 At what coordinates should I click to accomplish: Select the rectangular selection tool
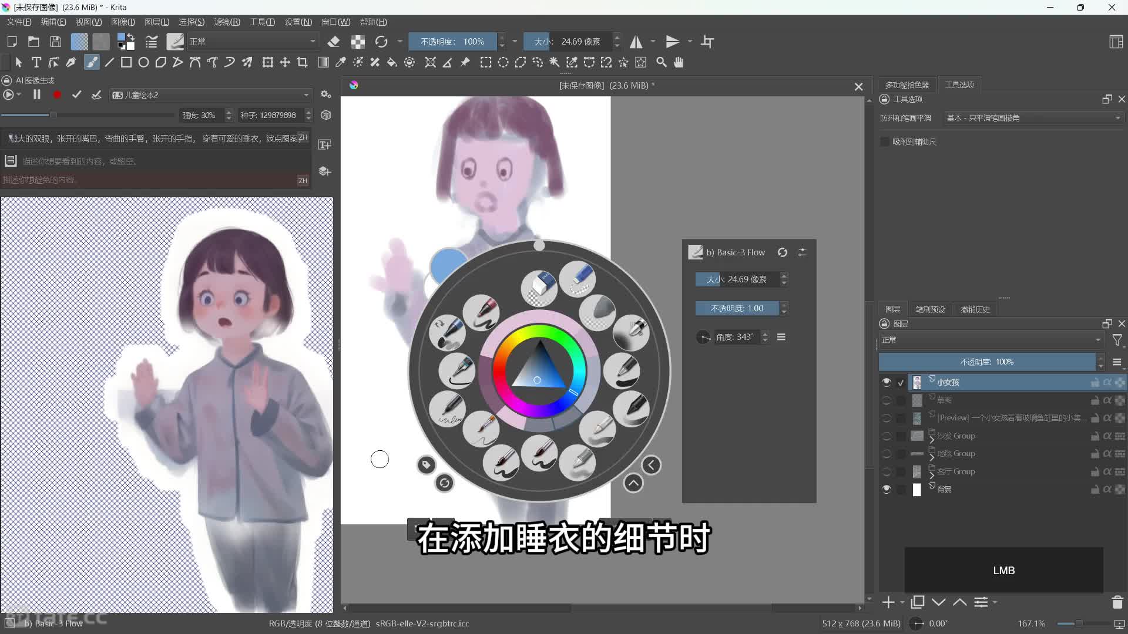click(x=486, y=62)
